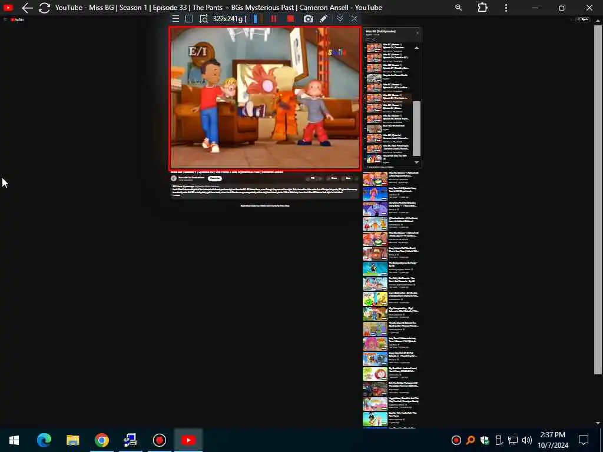Open the last visible playlist item thumbnail
This screenshot has width=603, height=452.
click(x=374, y=158)
